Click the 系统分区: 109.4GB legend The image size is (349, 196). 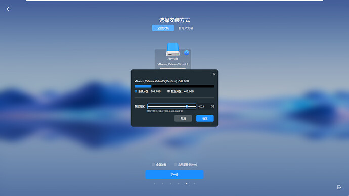(x=148, y=91)
